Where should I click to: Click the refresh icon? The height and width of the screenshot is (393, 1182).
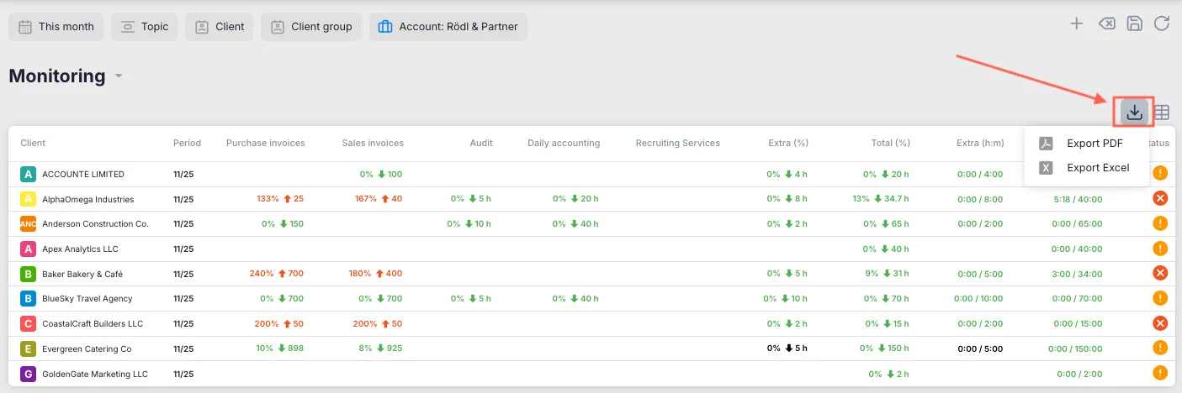pos(1162,24)
